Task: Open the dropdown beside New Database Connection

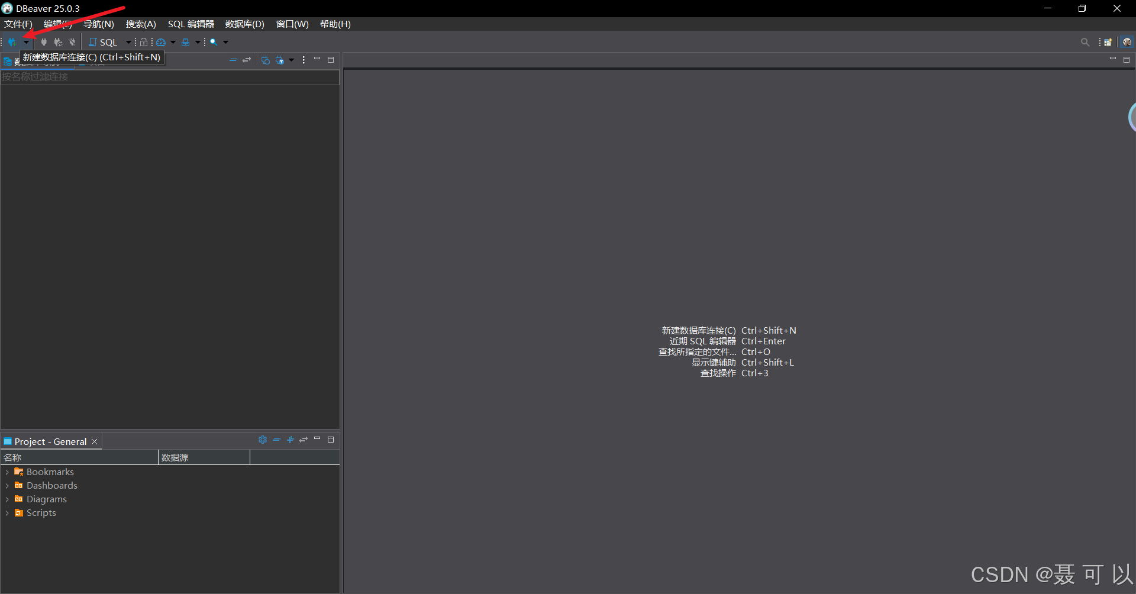Action: (x=26, y=42)
